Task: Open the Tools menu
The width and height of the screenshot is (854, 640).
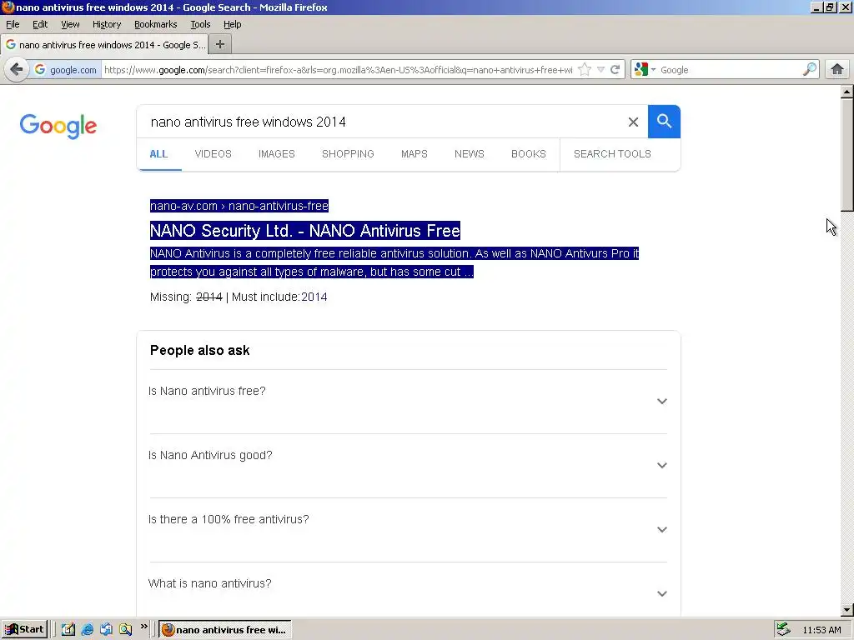Action: 200,24
